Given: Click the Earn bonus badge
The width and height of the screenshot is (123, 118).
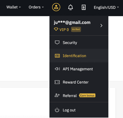Looking at the screenshot, I should point(87,95).
